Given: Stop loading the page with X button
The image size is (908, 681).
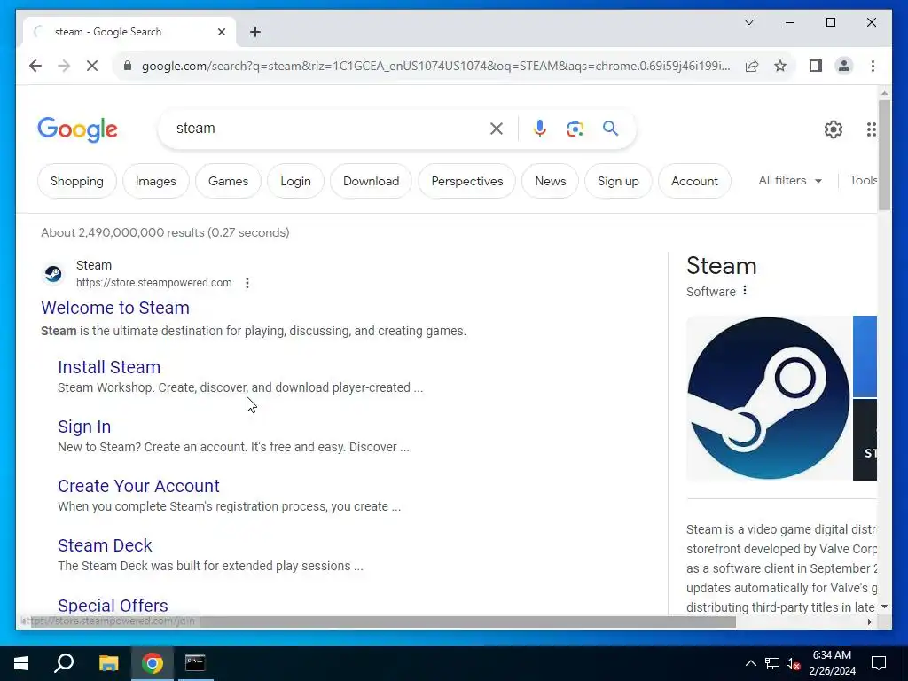Looking at the screenshot, I should coord(92,66).
